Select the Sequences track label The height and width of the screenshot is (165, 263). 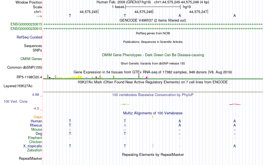coord(33,46)
